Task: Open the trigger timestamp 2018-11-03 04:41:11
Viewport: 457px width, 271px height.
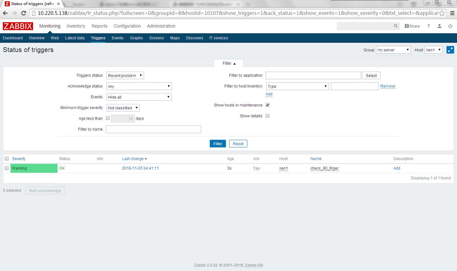Action: click(140, 168)
